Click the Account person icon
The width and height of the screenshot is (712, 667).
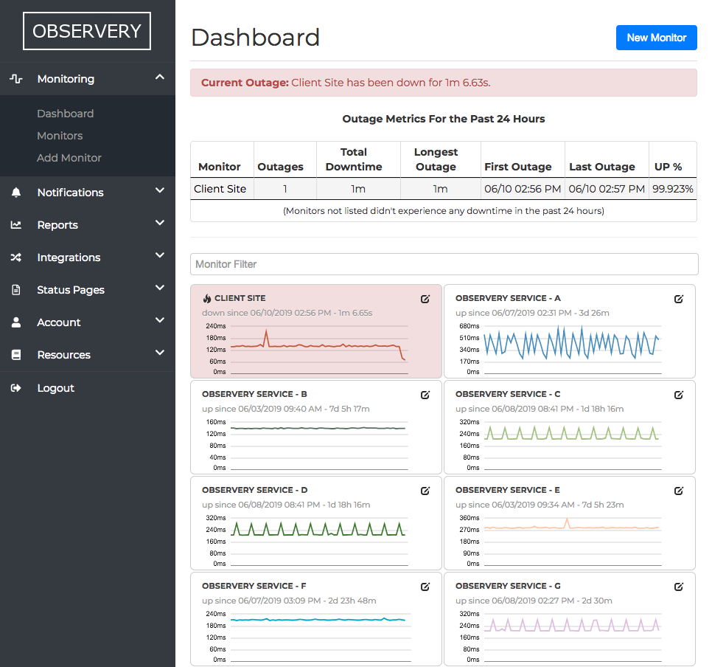[16, 322]
